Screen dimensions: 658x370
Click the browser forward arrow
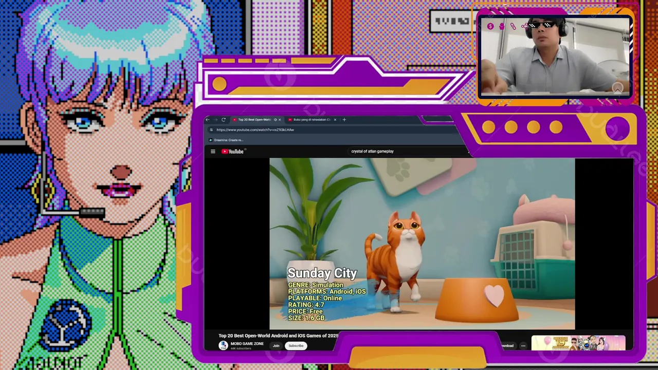[x=215, y=120]
